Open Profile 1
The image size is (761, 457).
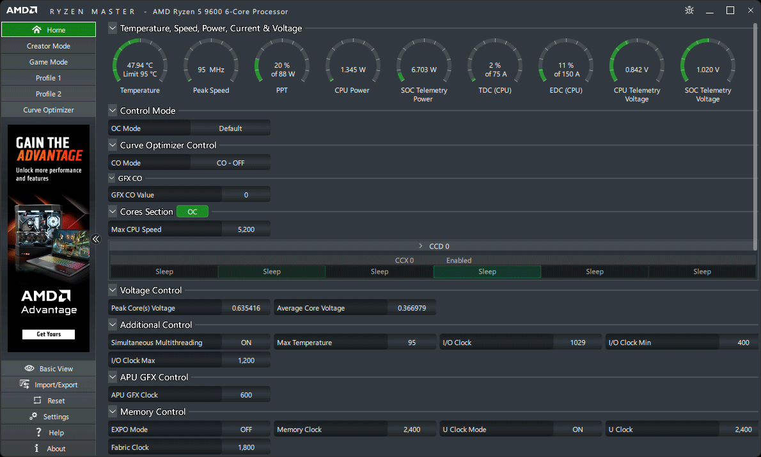click(49, 77)
